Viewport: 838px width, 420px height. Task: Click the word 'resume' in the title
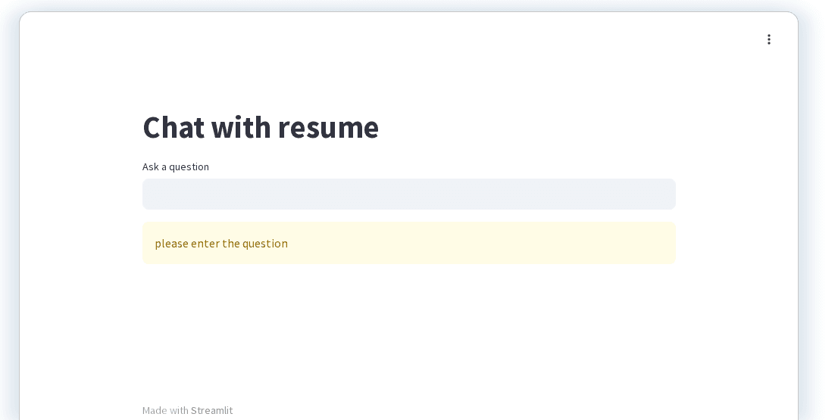click(x=328, y=127)
